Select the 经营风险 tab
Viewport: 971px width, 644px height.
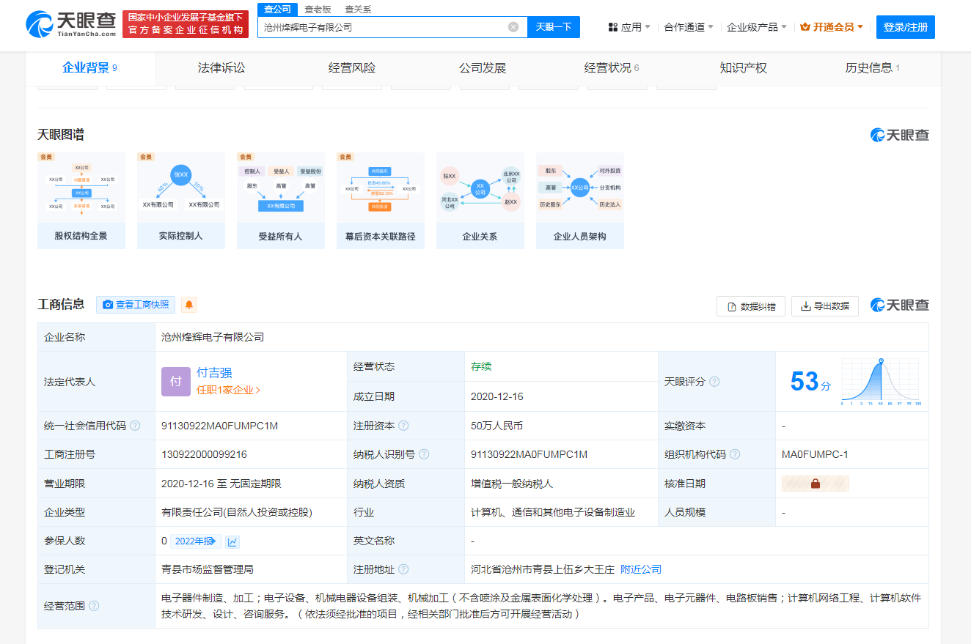coord(352,68)
